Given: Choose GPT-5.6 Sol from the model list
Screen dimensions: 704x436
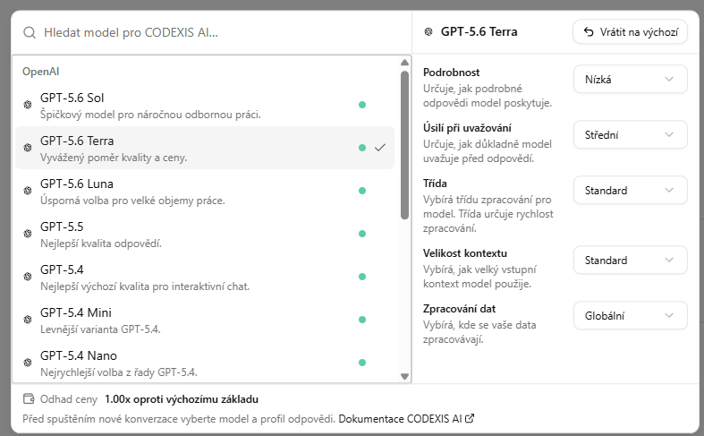Looking at the screenshot, I should pyautogui.click(x=205, y=105).
